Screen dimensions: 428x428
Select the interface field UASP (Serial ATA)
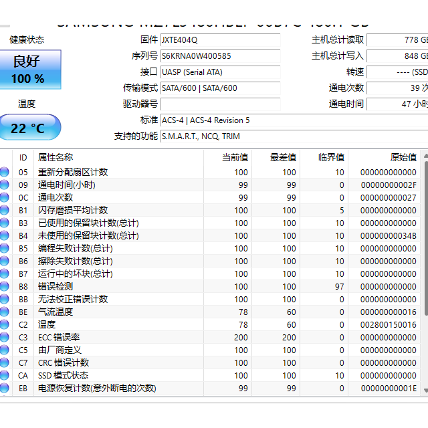(220, 72)
